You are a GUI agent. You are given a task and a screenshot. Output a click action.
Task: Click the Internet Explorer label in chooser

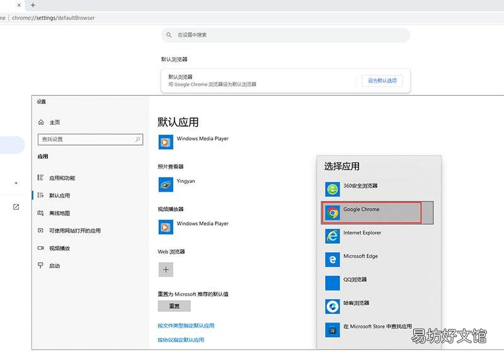tap(362, 233)
